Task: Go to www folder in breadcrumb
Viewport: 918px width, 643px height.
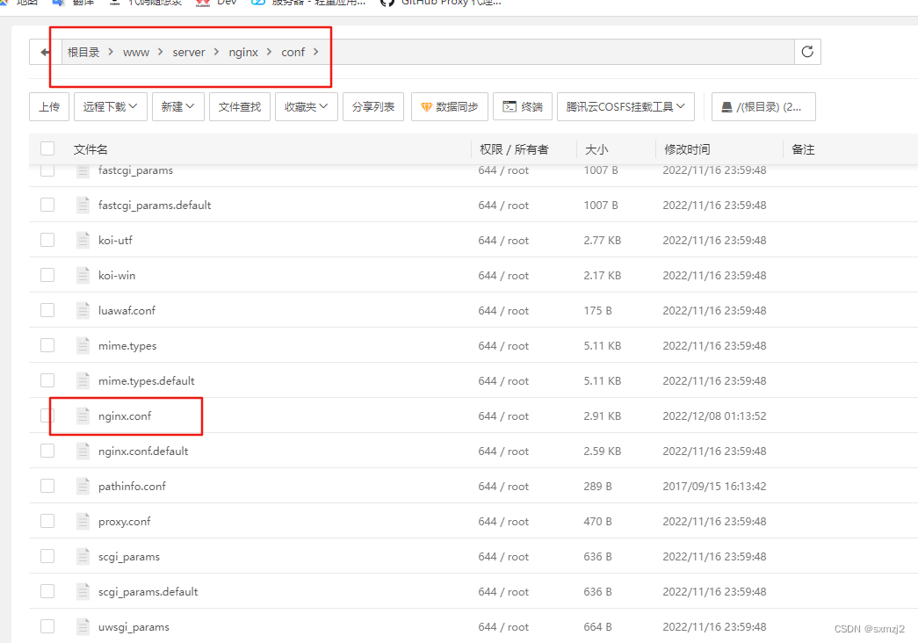Action: (x=136, y=52)
